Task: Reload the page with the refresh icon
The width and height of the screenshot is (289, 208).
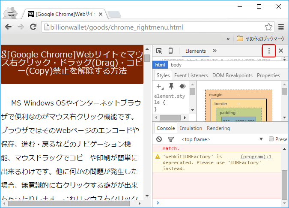Action: click(x=33, y=27)
